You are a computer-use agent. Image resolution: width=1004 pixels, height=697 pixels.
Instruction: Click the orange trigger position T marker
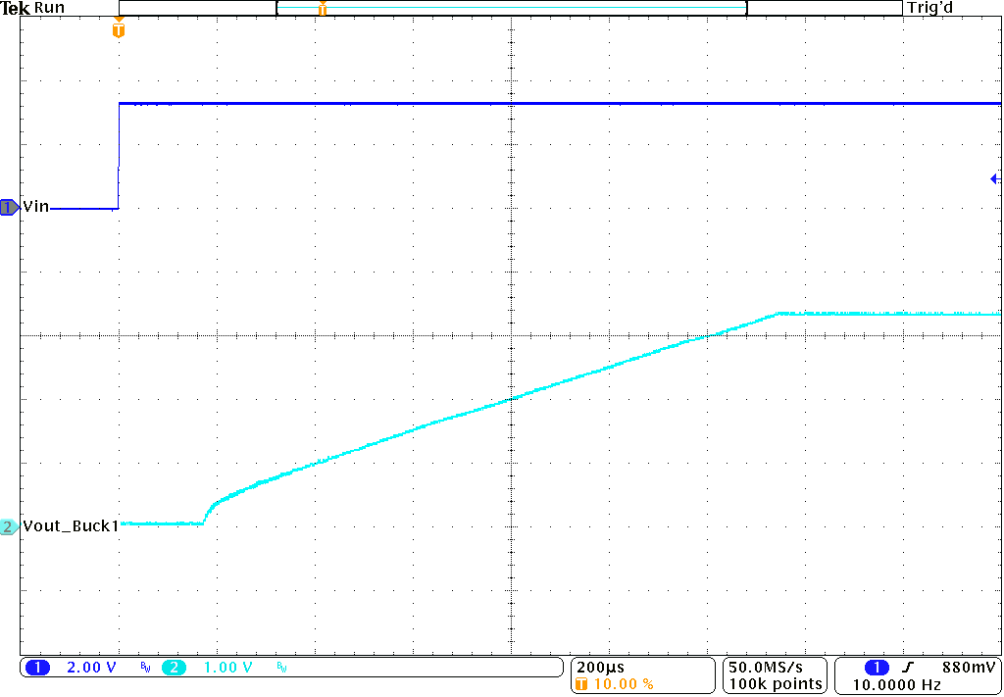(x=119, y=30)
